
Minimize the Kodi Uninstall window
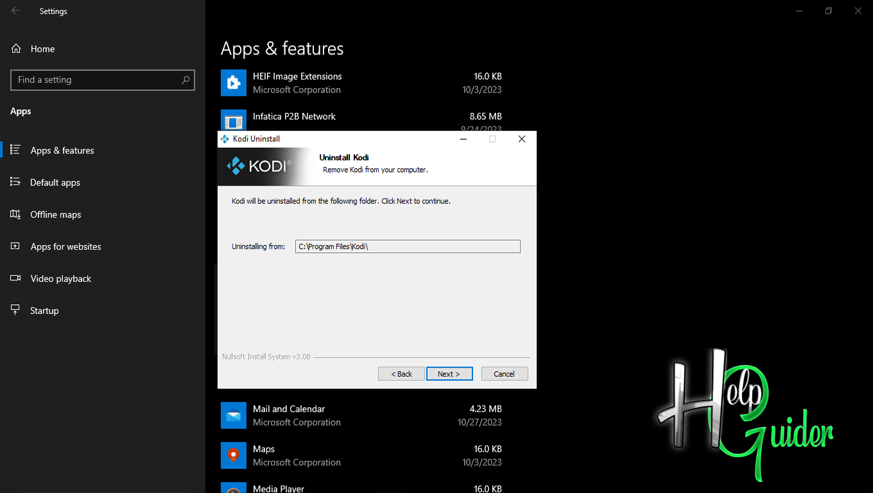[x=463, y=139]
